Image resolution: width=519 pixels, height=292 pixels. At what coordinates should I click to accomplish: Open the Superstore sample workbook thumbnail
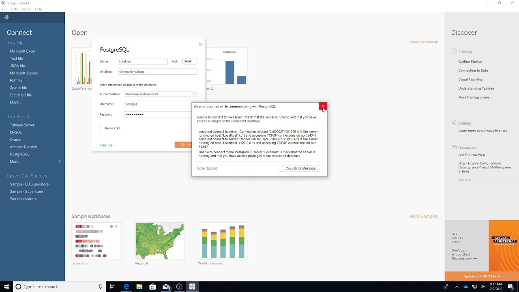tap(96, 241)
